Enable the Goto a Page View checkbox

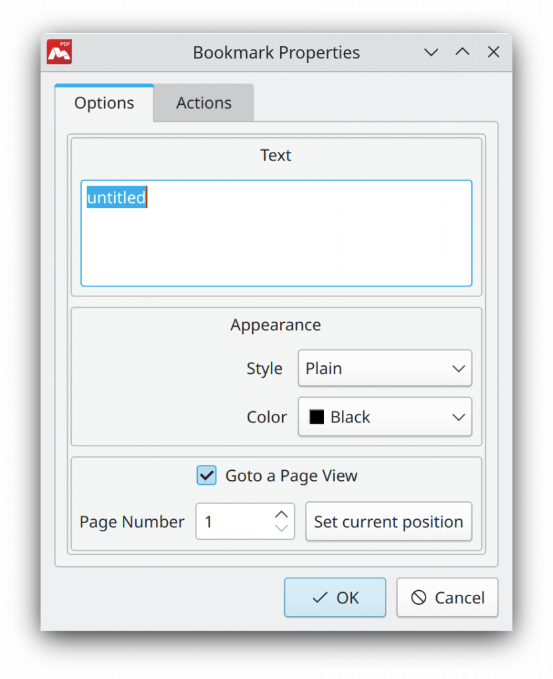click(206, 475)
